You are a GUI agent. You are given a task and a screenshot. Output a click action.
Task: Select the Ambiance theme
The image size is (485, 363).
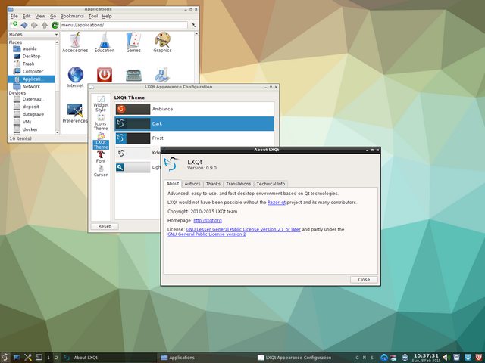click(195, 109)
